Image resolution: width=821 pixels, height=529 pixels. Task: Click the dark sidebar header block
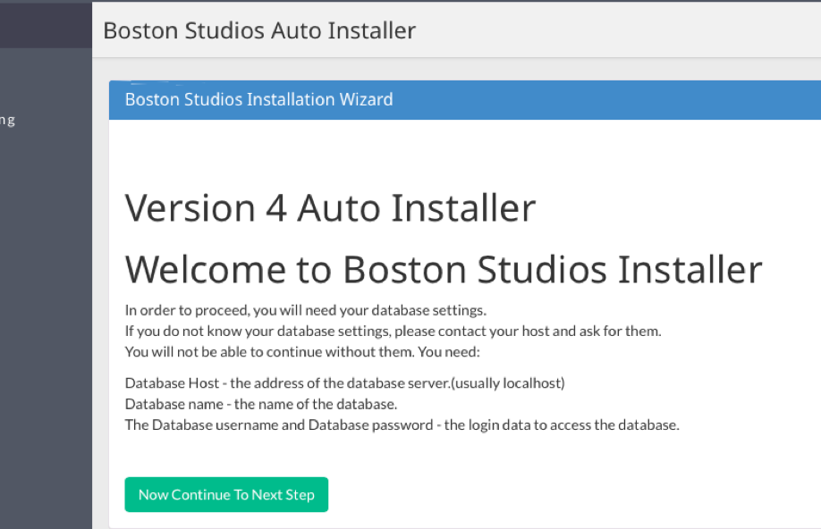(46, 23)
